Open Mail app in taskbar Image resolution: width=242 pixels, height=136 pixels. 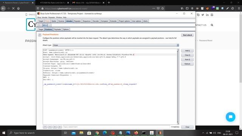[74, 133]
